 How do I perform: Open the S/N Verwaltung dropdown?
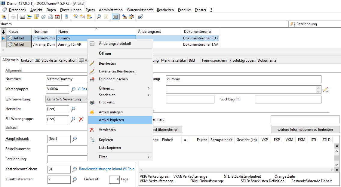(x=66, y=99)
